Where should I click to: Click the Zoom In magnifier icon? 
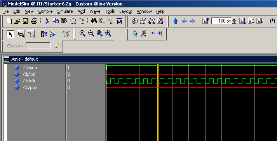(x=82, y=33)
